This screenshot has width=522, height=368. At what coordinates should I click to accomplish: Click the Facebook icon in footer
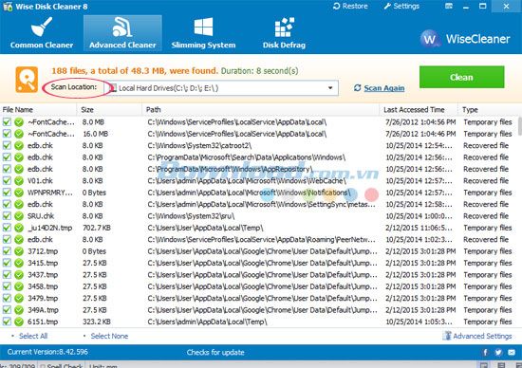point(485,352)
